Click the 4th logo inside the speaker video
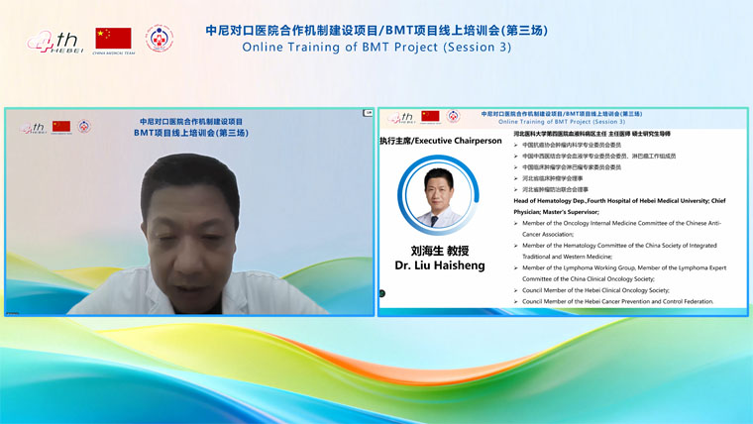This screenshot has width=753, height=424. pos(34,127)
